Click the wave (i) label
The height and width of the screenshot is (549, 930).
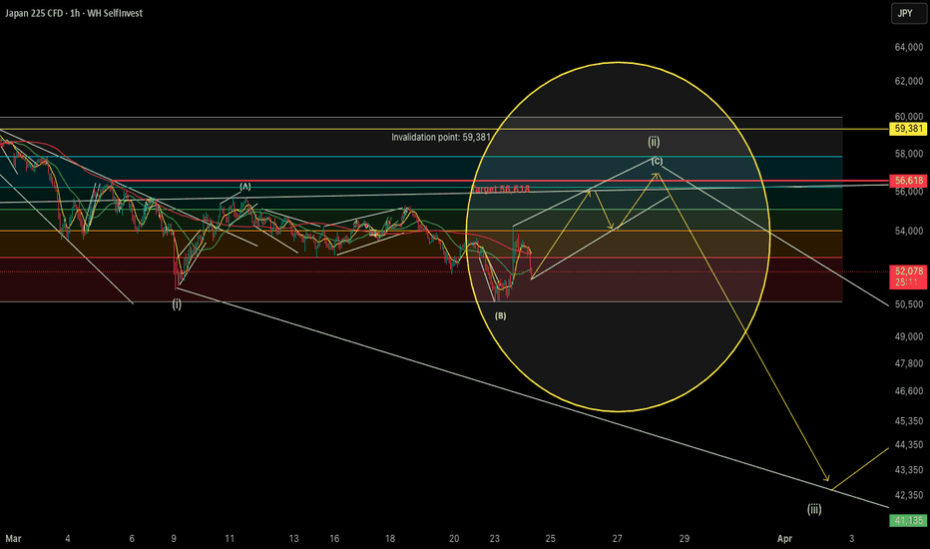[177, 304]
